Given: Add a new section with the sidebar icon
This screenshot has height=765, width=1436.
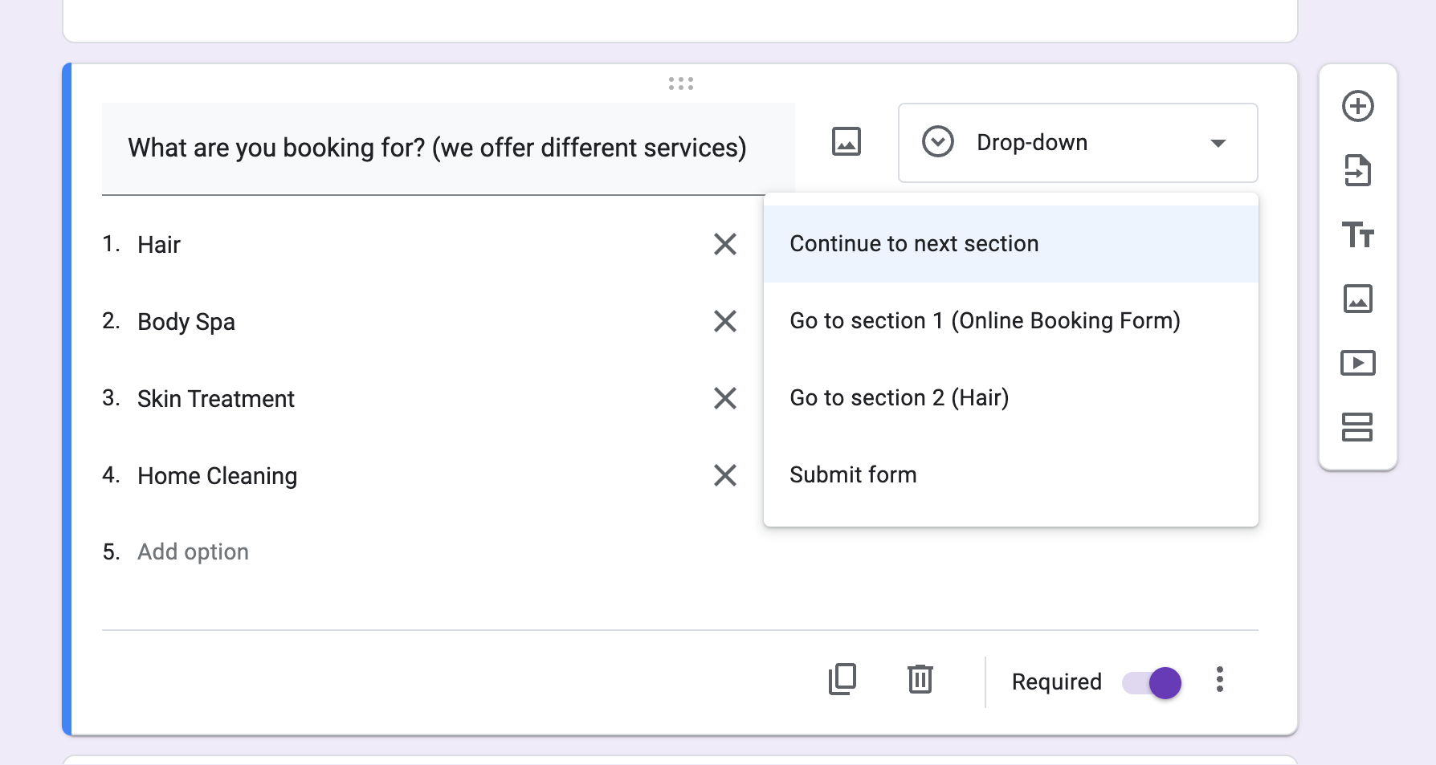Looking at the screenshot, I should point(1358,428).
